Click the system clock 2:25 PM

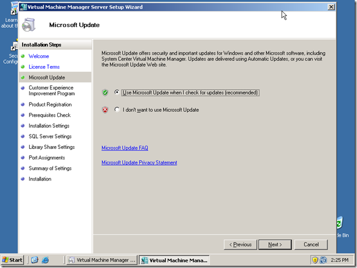339,260
